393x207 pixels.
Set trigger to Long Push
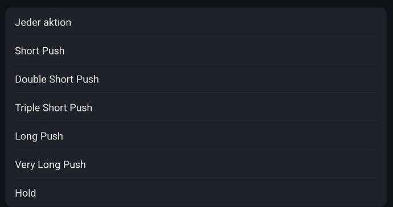click(196, 136)
